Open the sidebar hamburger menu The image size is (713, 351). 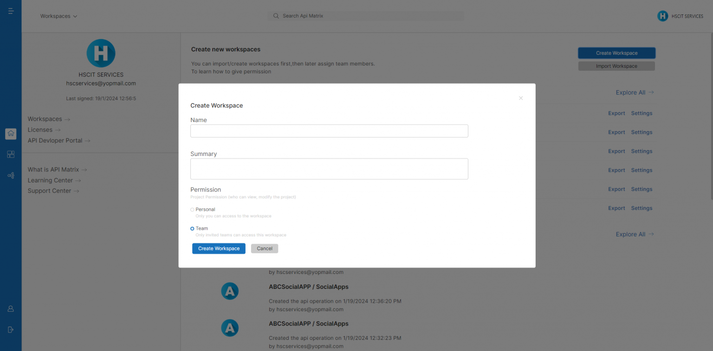pyautogui.click(x=11, y=10)
